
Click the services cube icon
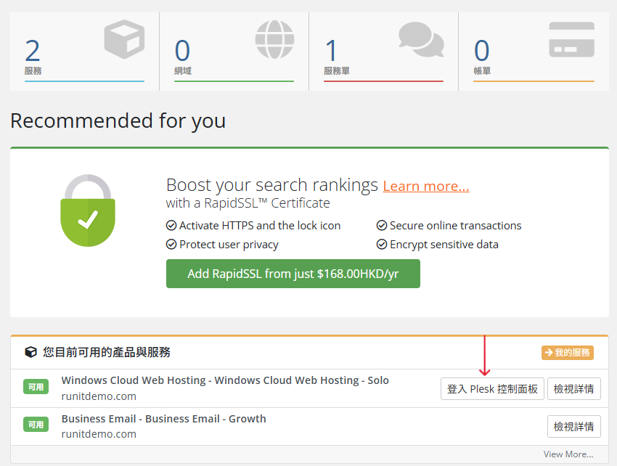coord(124,40)
